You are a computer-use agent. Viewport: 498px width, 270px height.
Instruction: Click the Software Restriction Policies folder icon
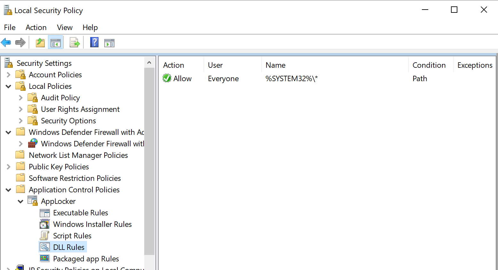pyautogui.click(x=20, y=178)
